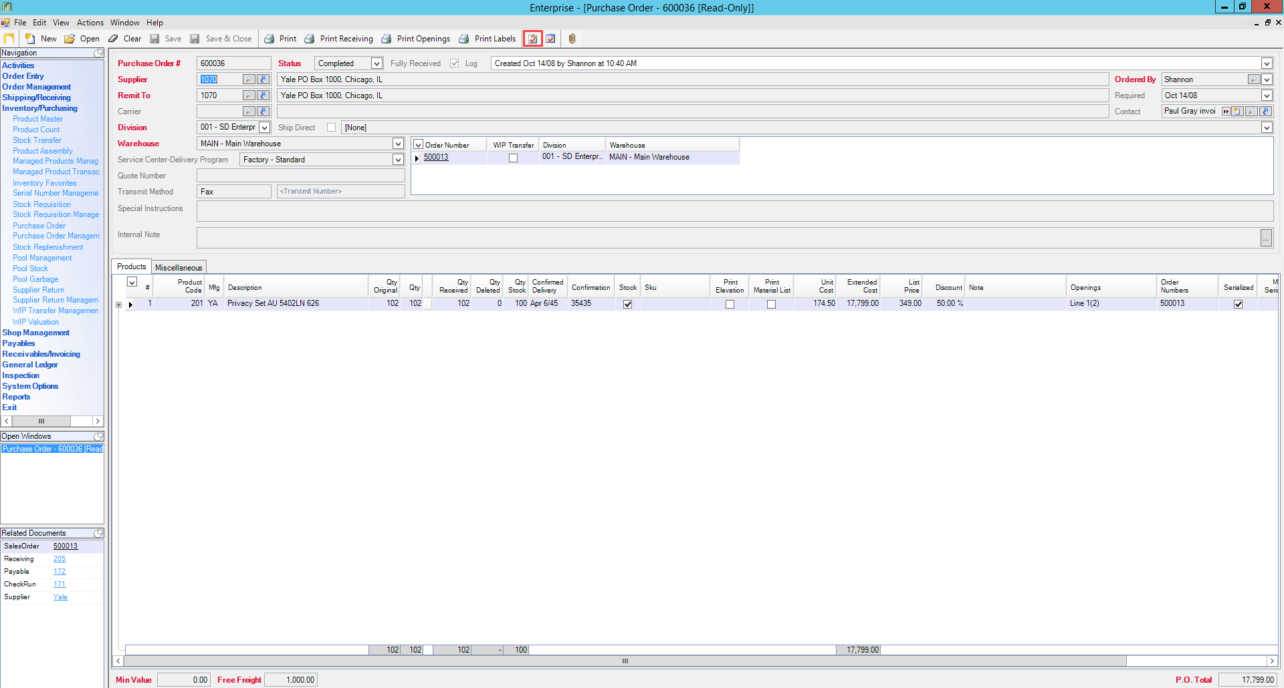1284x688 pixels.
Task: Switch to the Miscellaneous tab
Action: point(178,267)
